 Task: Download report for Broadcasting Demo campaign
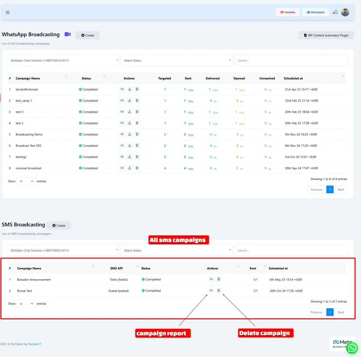click(x=130, y=134)
